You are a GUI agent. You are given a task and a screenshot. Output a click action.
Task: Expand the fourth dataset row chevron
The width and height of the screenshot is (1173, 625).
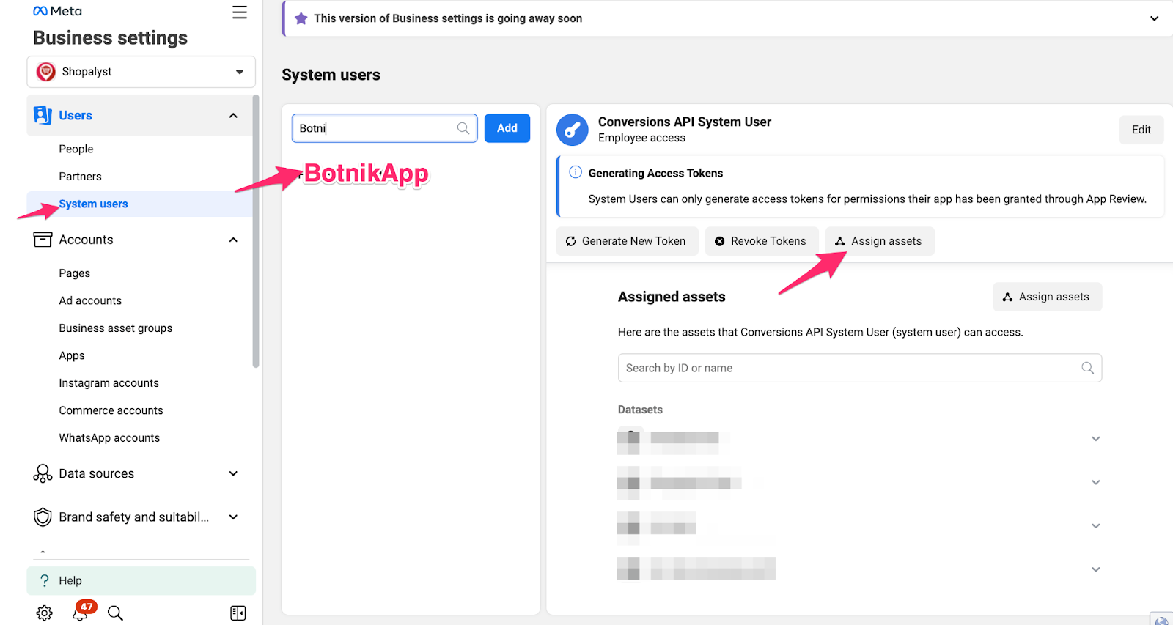coord(1095,569)
